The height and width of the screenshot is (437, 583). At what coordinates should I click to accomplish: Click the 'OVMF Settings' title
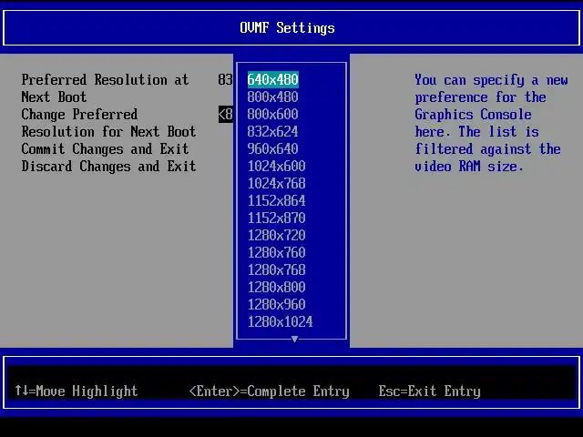tap(288, 28)
